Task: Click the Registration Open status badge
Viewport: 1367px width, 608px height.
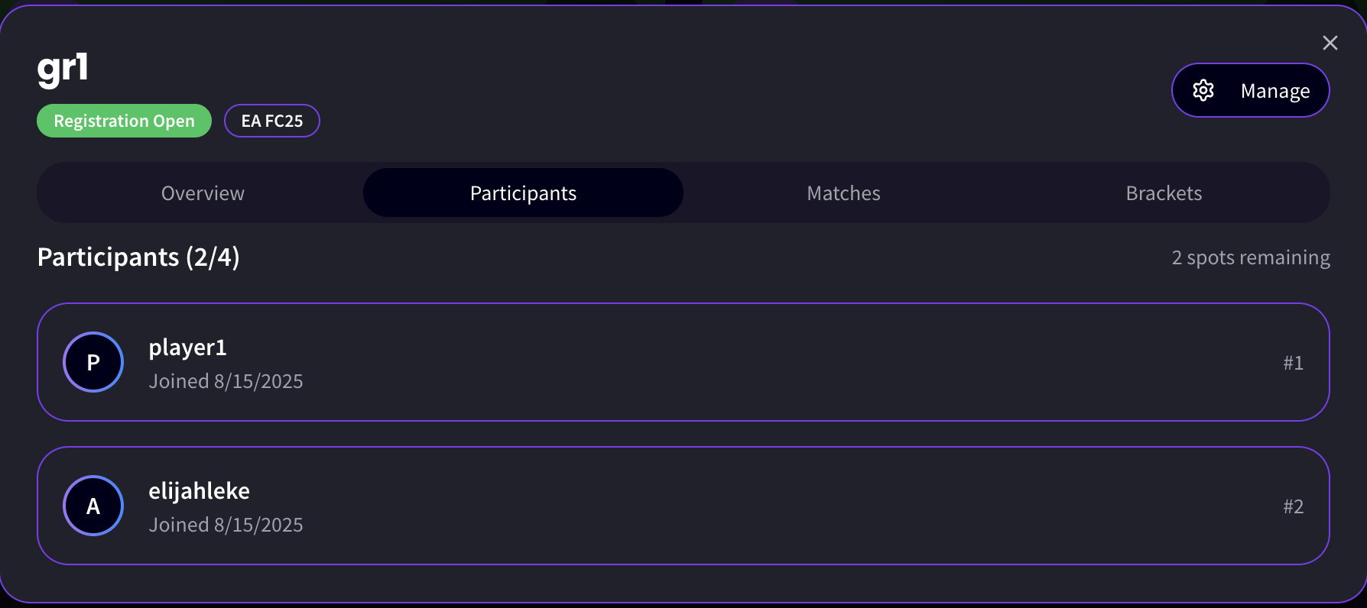Action: point(124,121)
